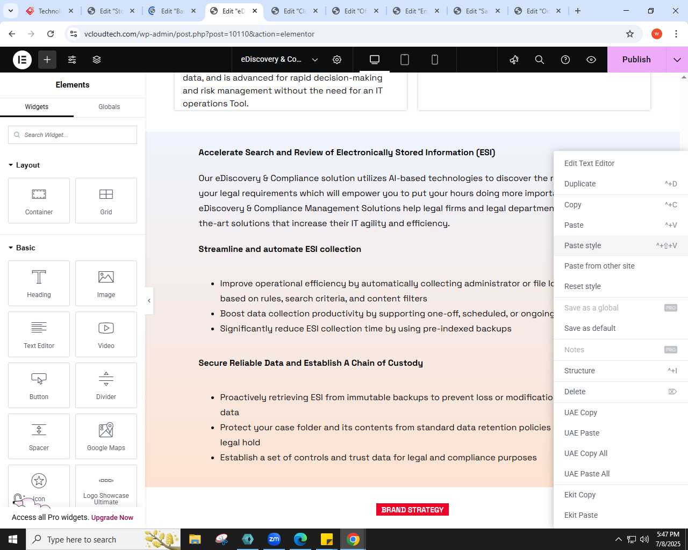Open the Structure layers icon
Image resolution: width=688 pixels, height=550 pixels.
tap(97, 60)
